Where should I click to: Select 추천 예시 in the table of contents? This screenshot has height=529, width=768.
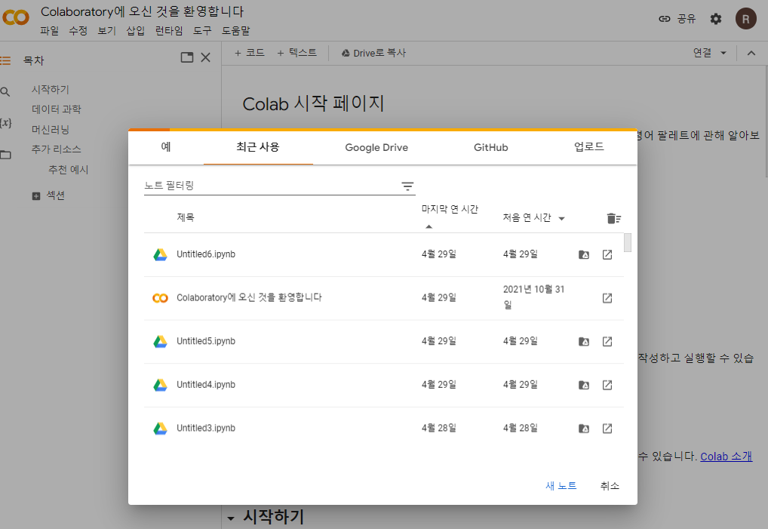click(x=68, y=170)
